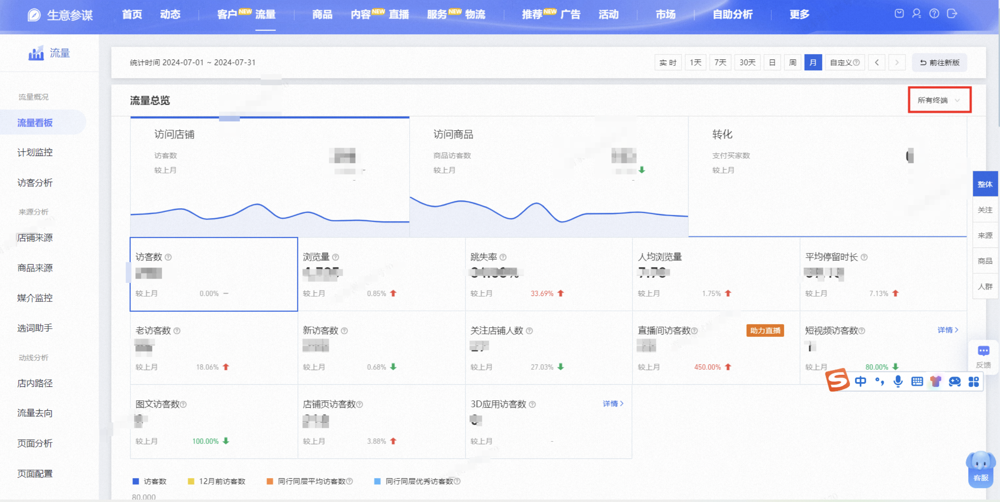Select the 访问商品 overview card
Viewport: 1000px width, 502px height.
pos(549,177)
